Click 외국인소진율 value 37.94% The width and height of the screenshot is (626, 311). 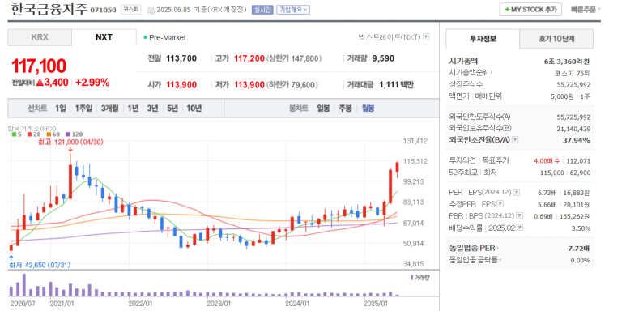pos(577,140)
